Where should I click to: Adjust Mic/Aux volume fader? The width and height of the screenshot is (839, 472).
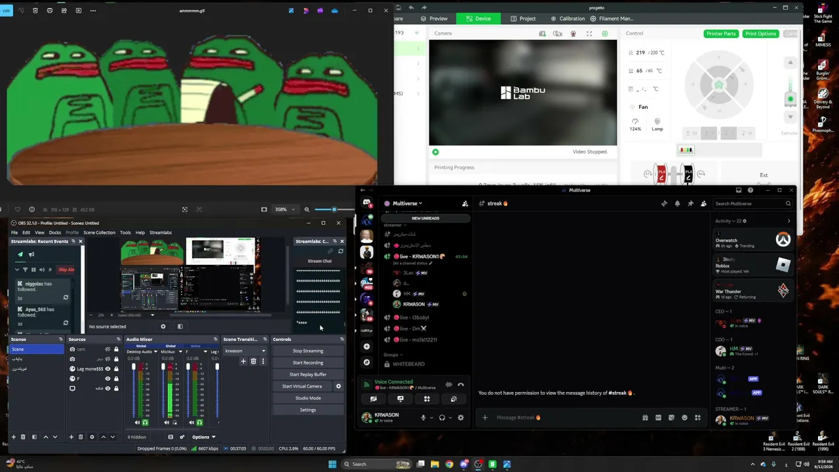pyautogui.click(x=163, y=367)
